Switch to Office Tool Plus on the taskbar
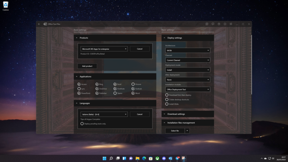This screenshot has width=288, height=162. click(184, 158)
